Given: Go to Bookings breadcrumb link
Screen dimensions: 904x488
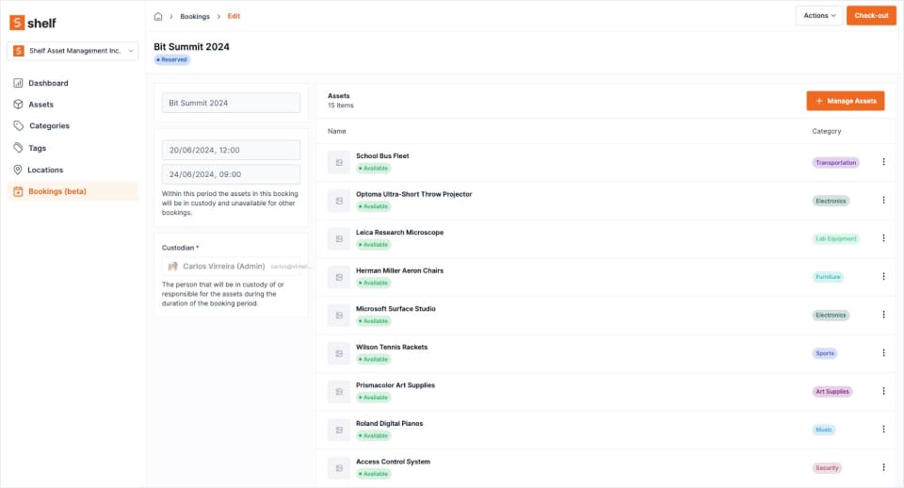Looking at the screenshot, I should pyautogui.click(x=195, y=16).
